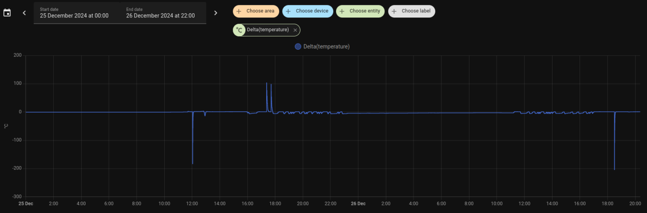
Task: Click the plus icon on Choose area
Action: [239, 11]
